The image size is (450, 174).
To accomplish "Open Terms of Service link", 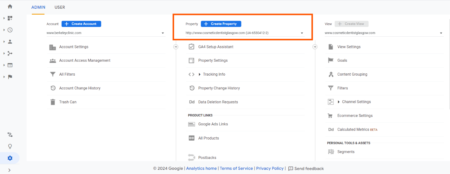I will point(236,168).
